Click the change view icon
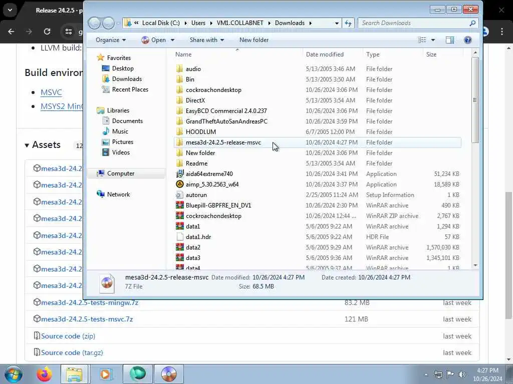The width and height of the screenshot is (513, 384). click(x=422, y=40)
